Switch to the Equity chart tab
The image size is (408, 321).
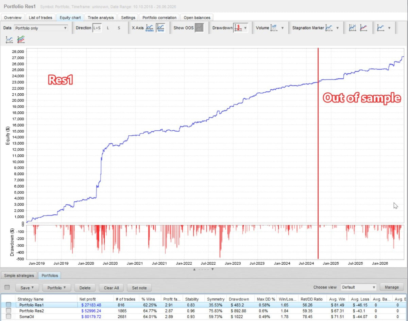pos(70,18)
